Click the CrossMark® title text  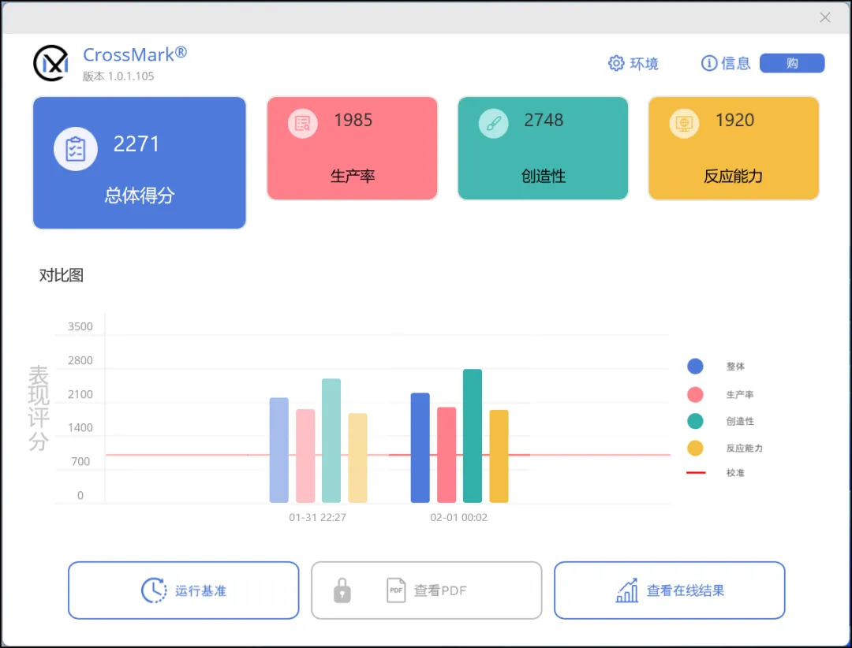[x=135, y=54]
